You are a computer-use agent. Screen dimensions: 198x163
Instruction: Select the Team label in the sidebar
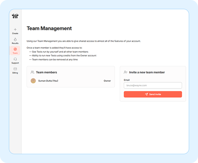15,53
